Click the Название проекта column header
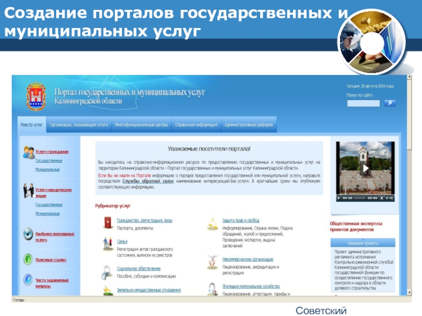The image size is (422, 316). (363, 243)
